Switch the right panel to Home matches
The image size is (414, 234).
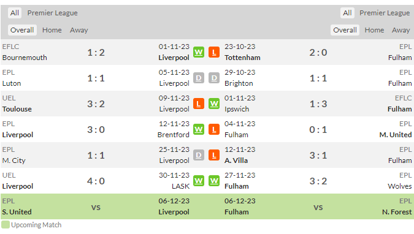[374, 30]
